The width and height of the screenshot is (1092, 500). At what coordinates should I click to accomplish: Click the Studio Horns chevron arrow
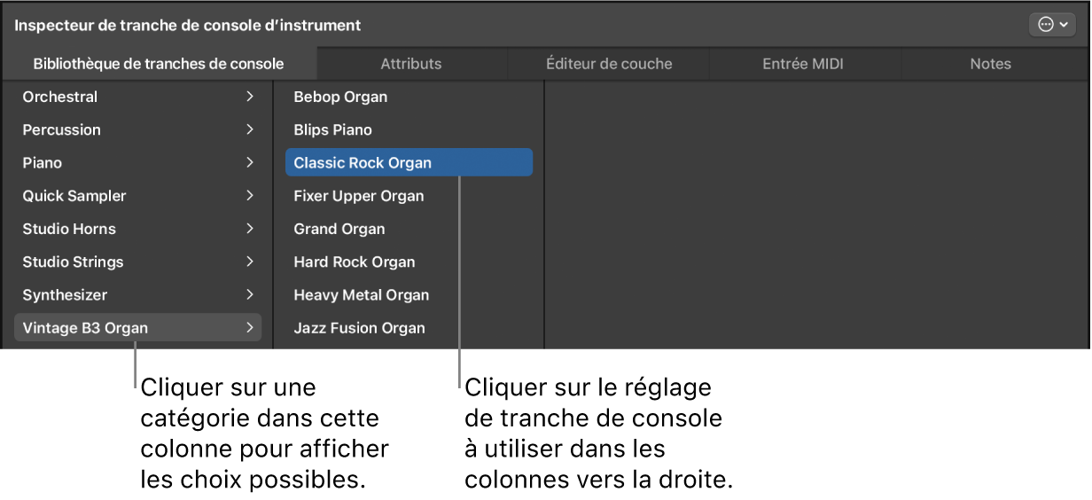coord(250,229)
